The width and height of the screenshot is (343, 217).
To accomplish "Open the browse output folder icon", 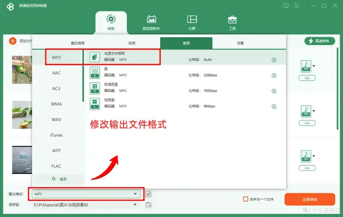I will tap(149, 205).
